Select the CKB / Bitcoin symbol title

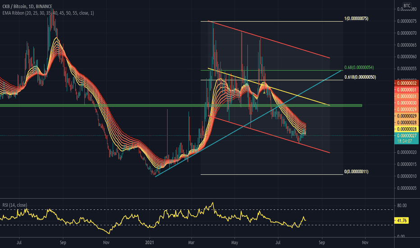click(27, 6)
